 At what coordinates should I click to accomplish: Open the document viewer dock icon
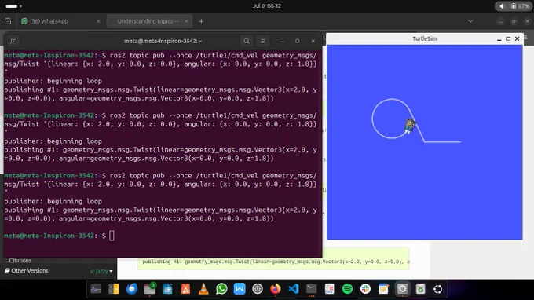click(329, 289)
